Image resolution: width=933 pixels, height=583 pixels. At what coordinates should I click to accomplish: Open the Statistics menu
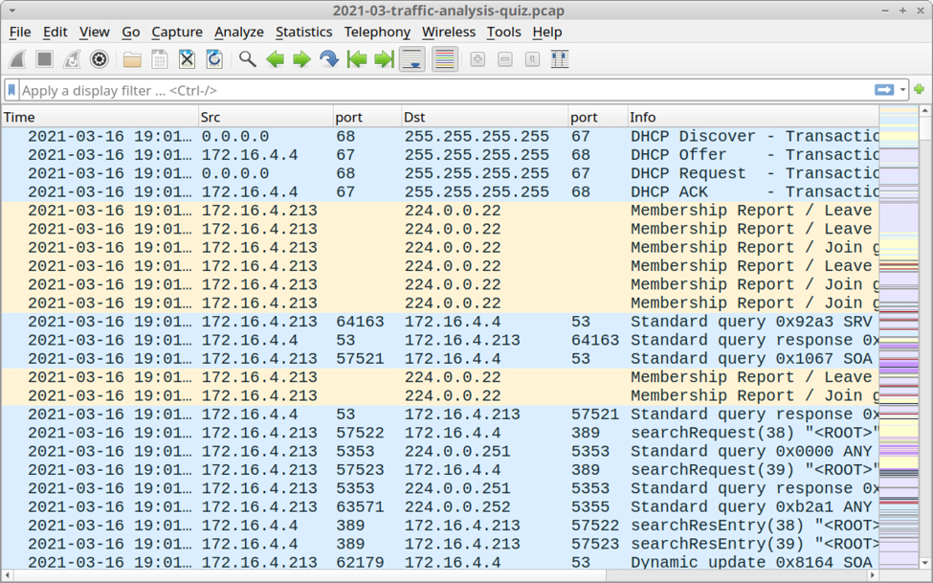[303, 32]
